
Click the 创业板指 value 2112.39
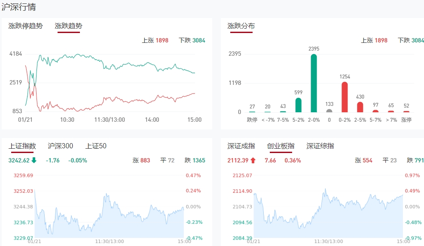(x=238, y=160)
